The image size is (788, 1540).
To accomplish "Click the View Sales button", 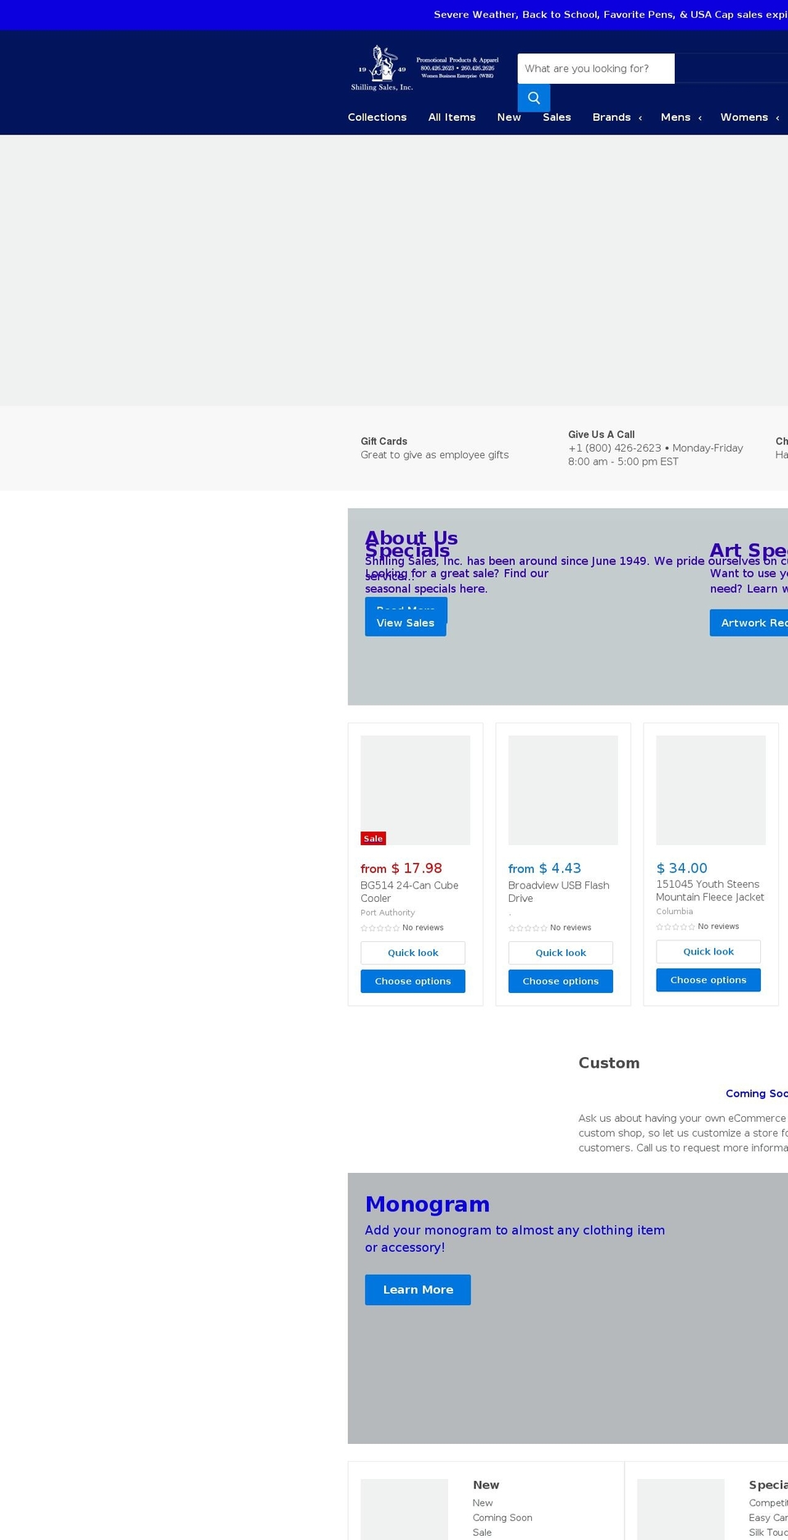I will point(405,623).
